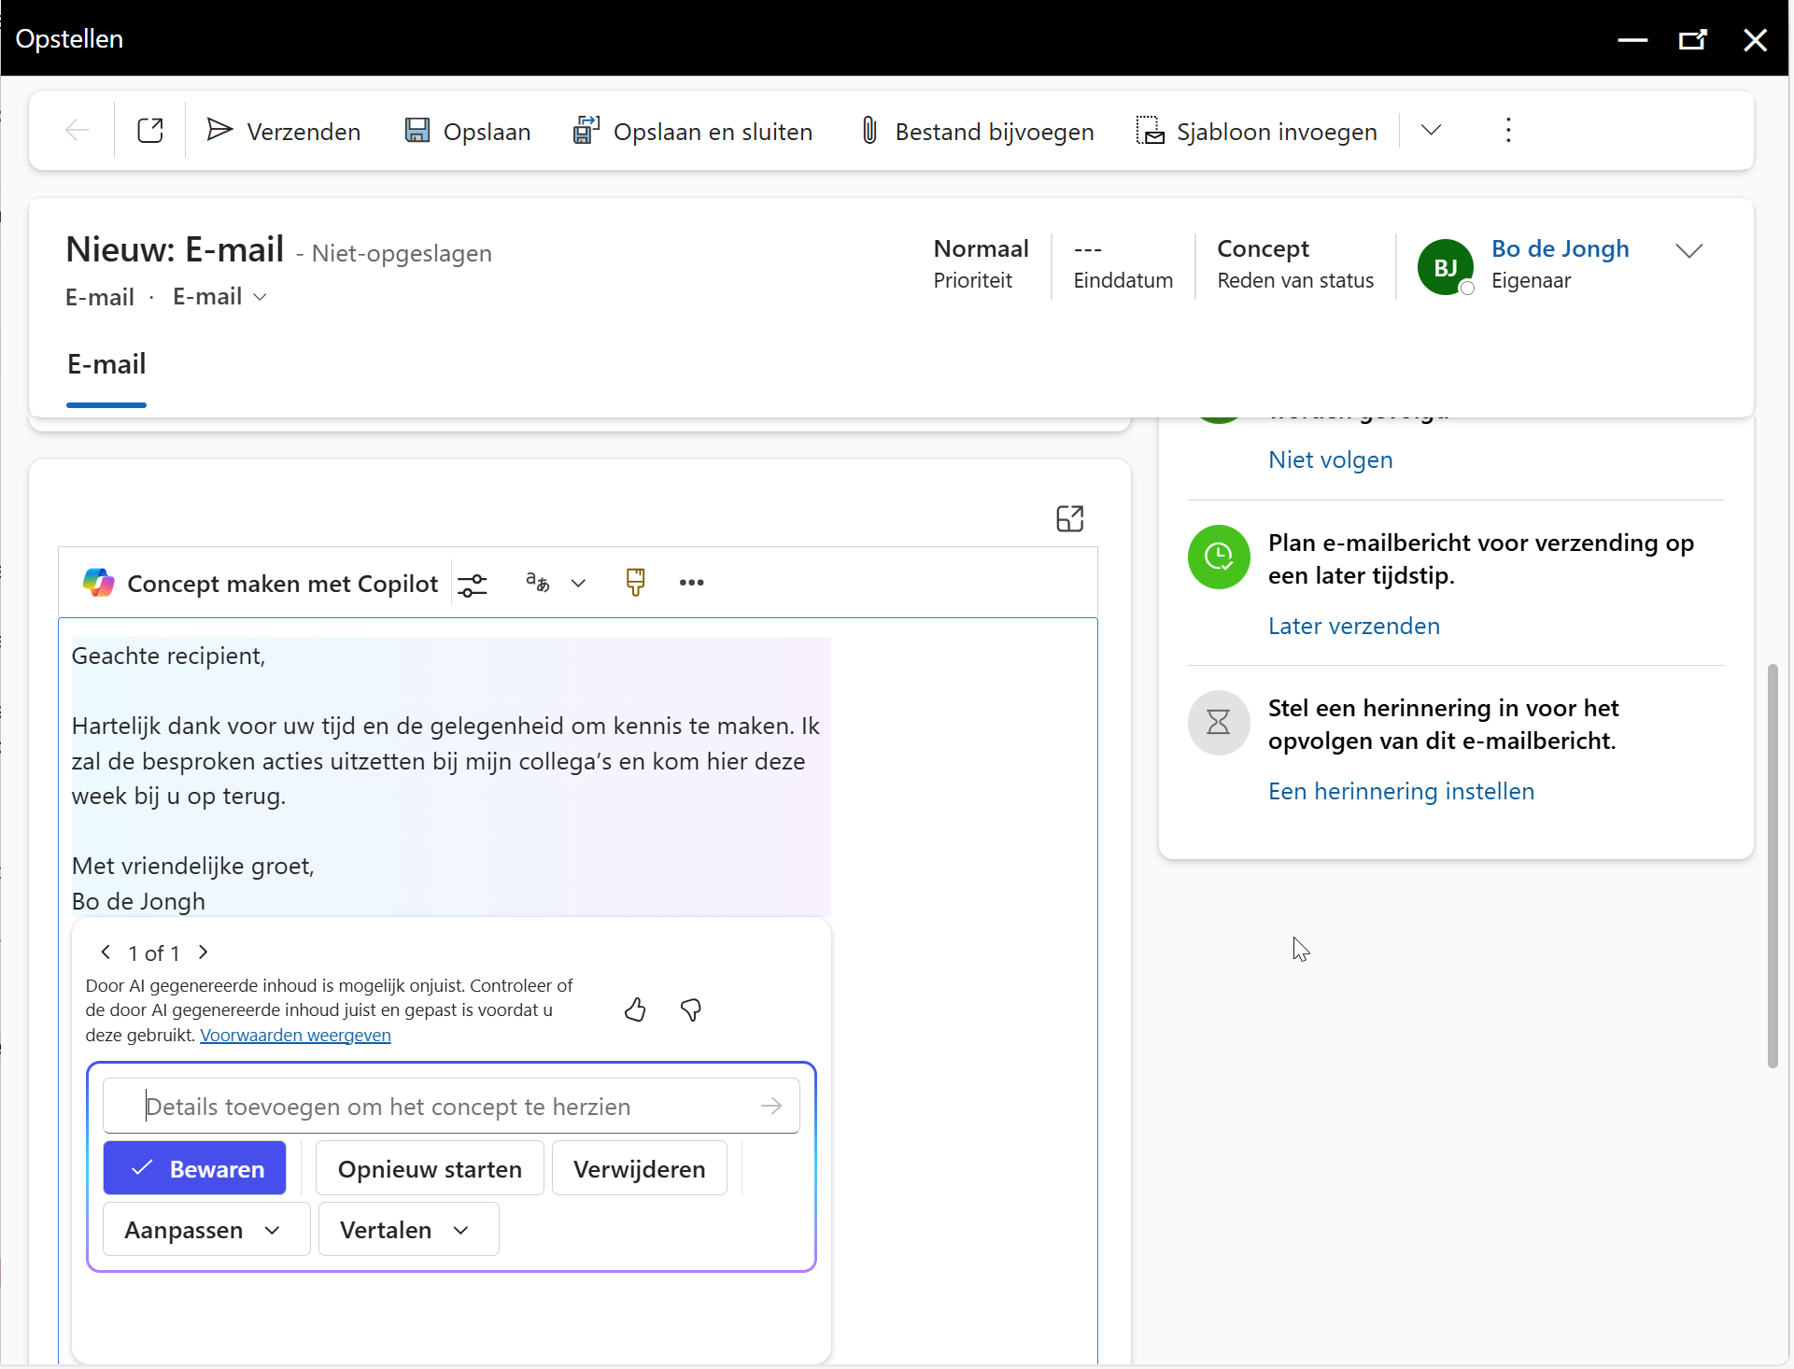Click the Bewaren button
This screenshot has width=1794, height=1369.
coord(195,1168)
